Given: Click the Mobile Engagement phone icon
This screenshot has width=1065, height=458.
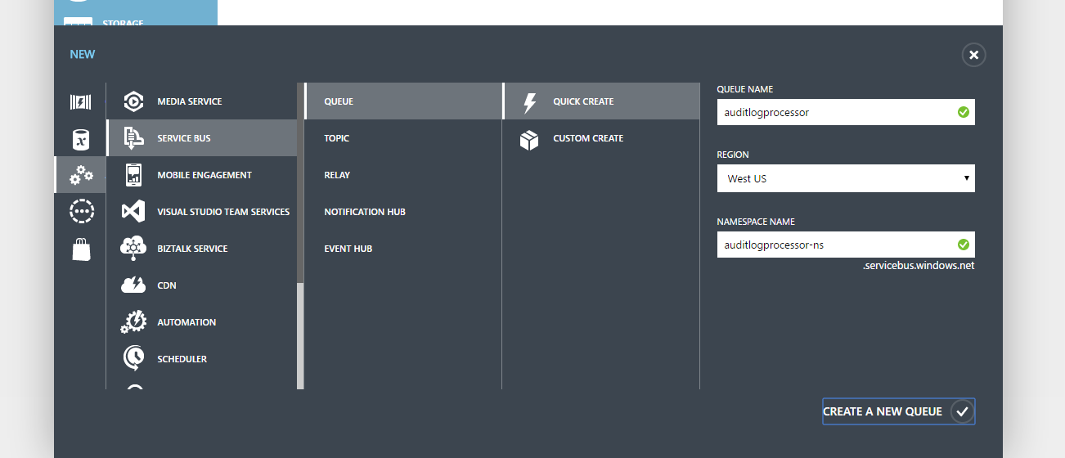Looking at the screenshot, I should click(133, 175).
